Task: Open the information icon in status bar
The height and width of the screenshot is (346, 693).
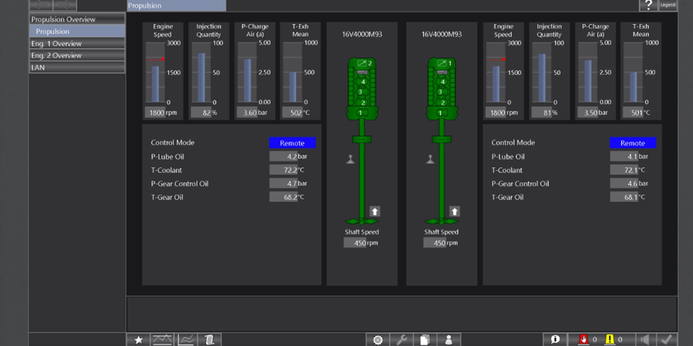Action: (x=555, y=339)
